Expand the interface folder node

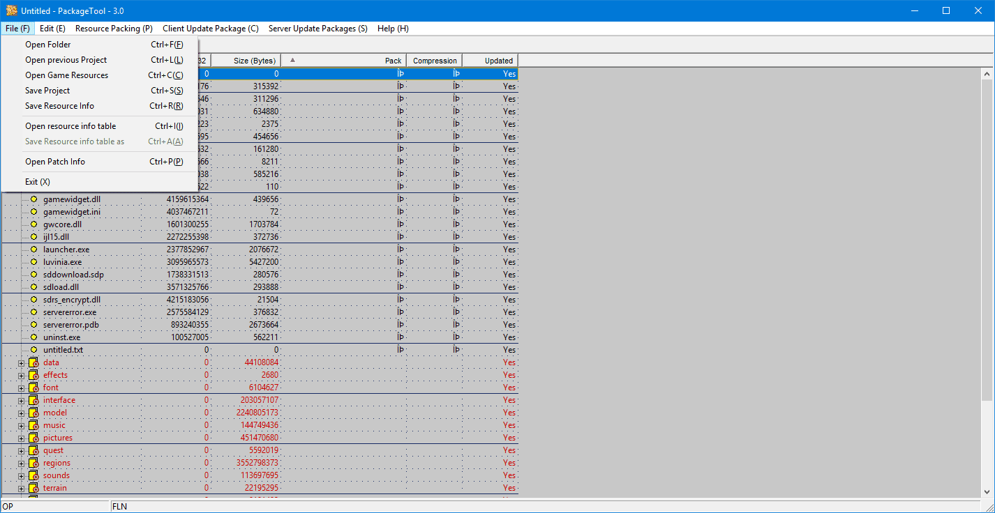(x=21, y=401)
